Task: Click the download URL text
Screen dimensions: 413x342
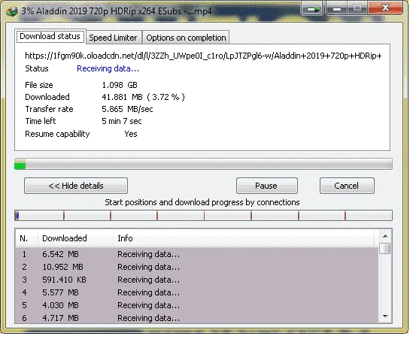Action: coord(203,56)
